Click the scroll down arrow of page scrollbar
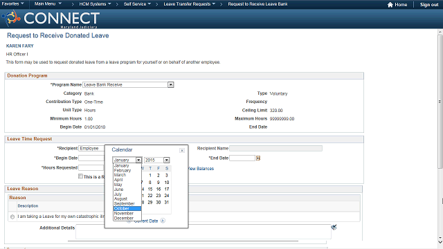 (x=440, y=241)
